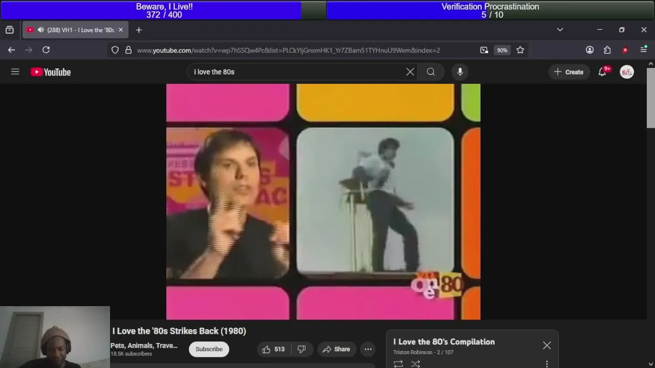Screen dimensions: 655x368
Task: Open I Love the 80's Compilation playlist
Action: [444, 342]
